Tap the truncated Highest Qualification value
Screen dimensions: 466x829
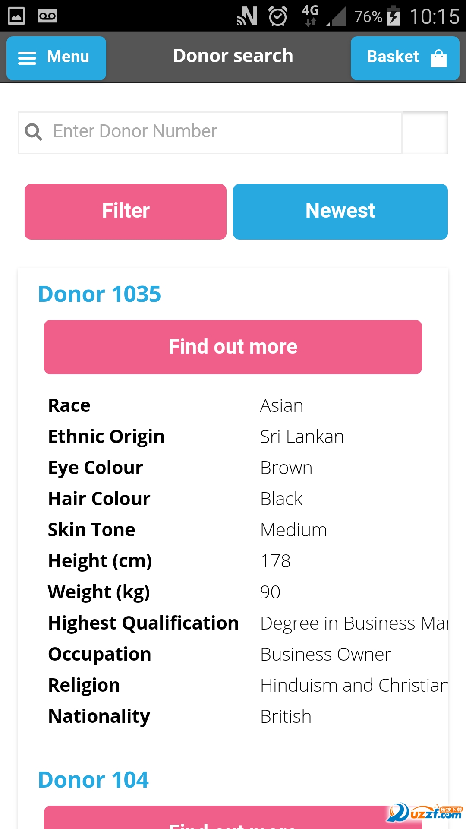click(x=354, y=623)
